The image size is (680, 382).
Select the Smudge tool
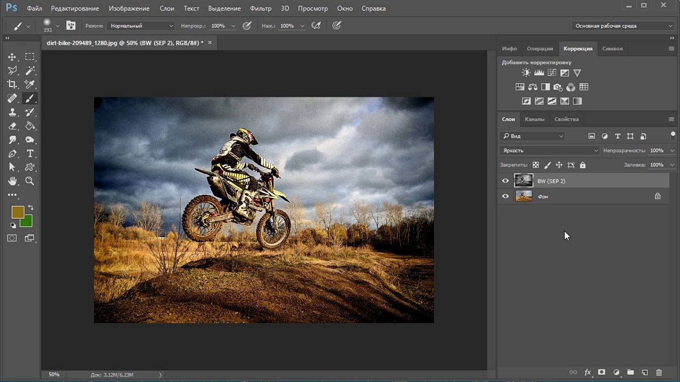(12, 140)
